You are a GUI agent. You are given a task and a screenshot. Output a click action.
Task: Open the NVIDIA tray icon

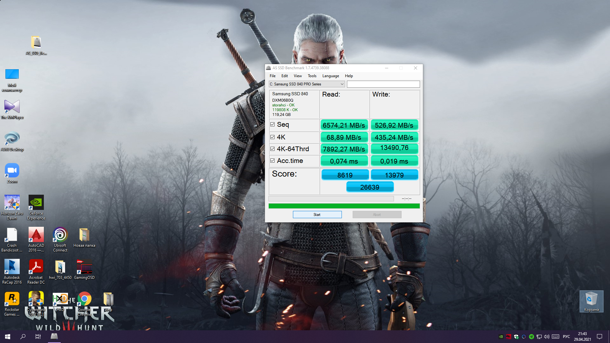pos(501,337)
